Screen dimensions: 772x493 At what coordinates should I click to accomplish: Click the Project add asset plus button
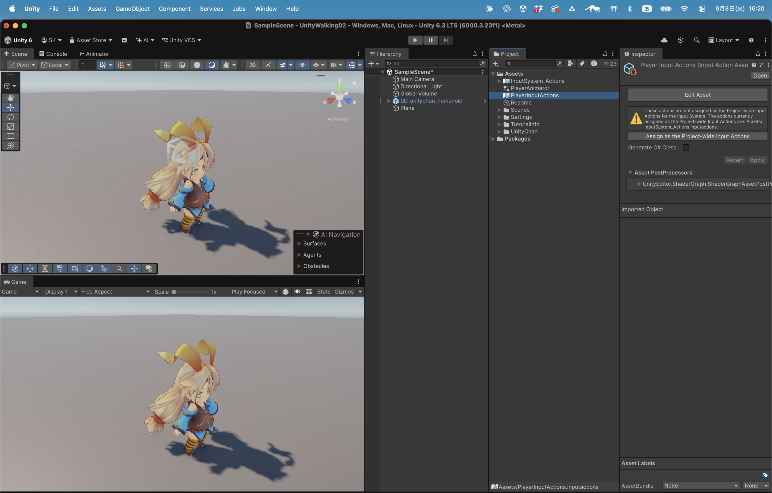[x=495, y=63]
